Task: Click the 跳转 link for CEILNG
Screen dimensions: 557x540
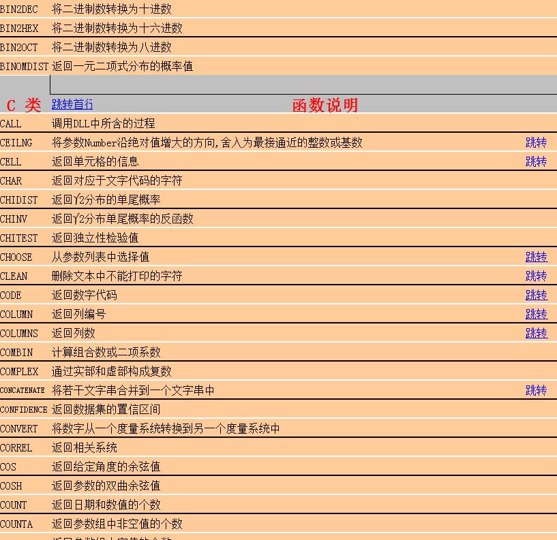Action: pyautogui.click(x=536, y=142)
